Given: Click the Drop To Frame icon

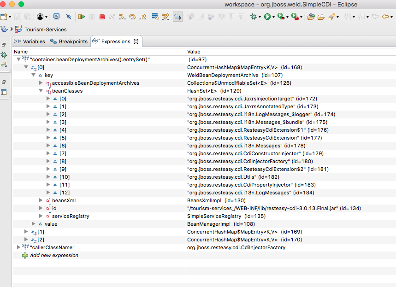Looking at the screenshot, I should pos(155,17).
